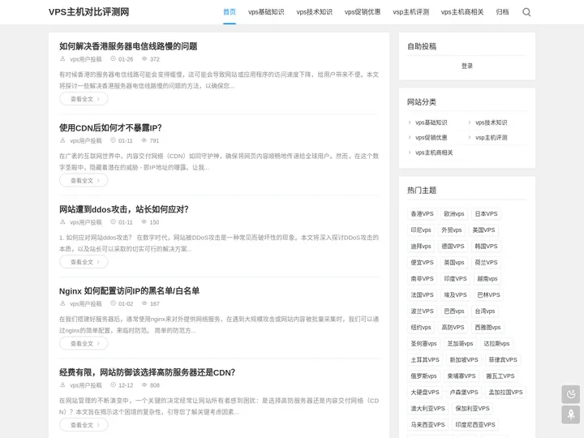Click vps用户投稿 author of CDN IP article
The image size is (584, 438).
click(x=86, y=141)
